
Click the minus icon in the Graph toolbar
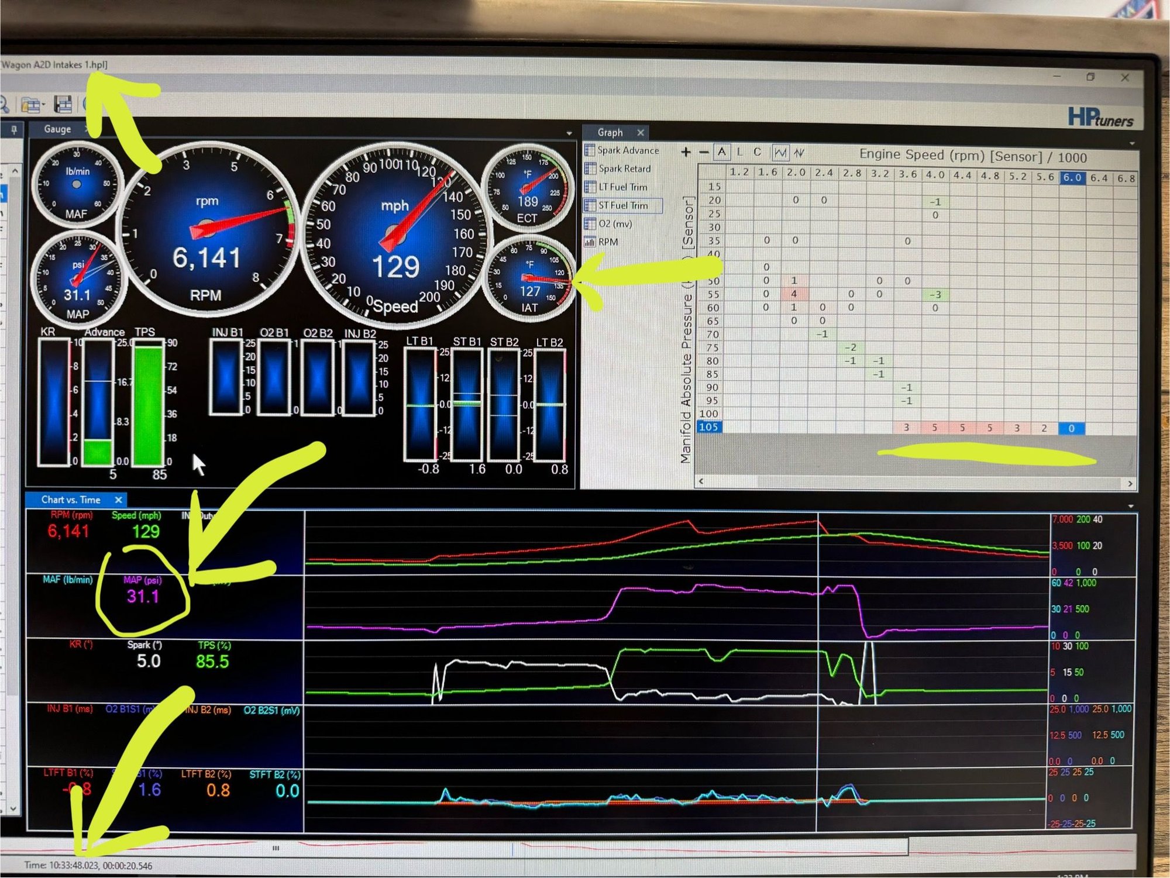click(704, 153)
